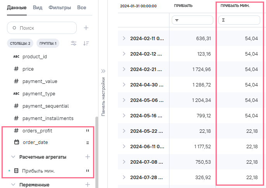Switch to the Фильтры tab

[59, 7]
